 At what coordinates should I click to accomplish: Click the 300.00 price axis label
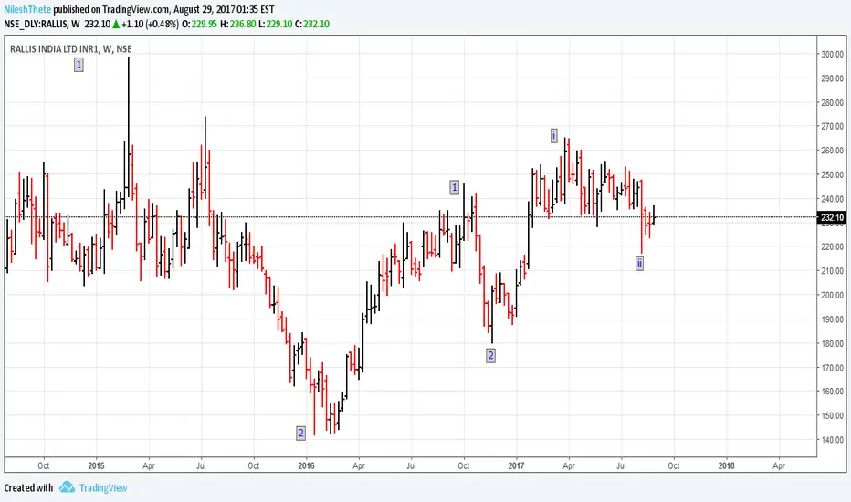point(833,54)
